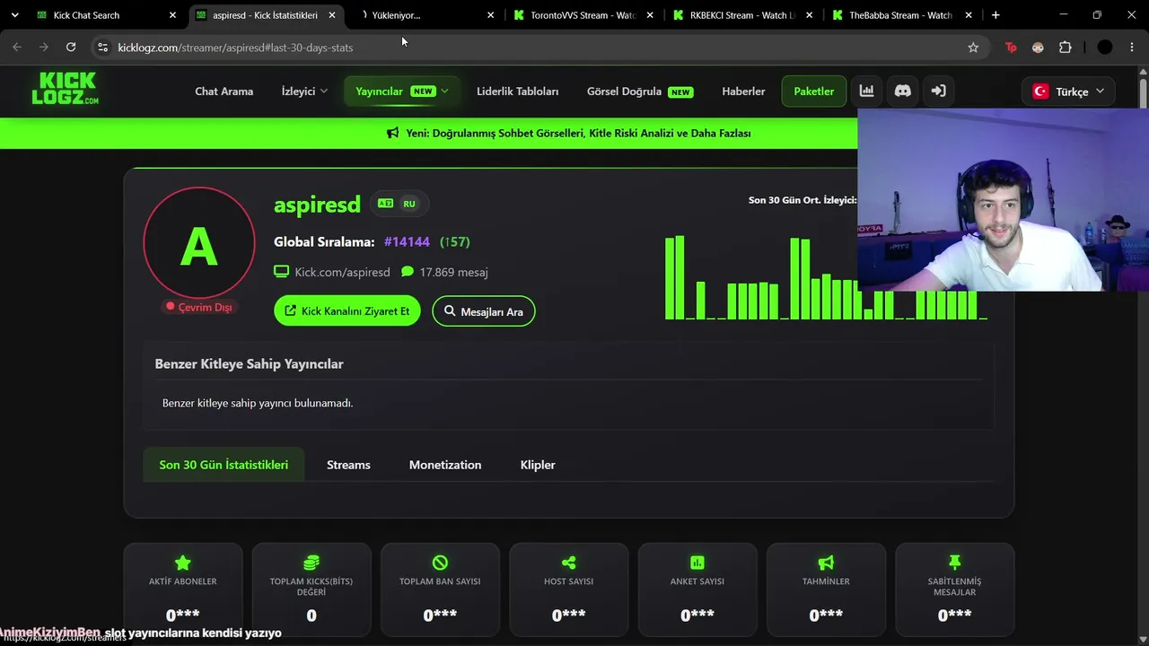Open the Türkçe language selector
The width and height of the screenshot is (1149, 646).
(x=1068, y=91)
